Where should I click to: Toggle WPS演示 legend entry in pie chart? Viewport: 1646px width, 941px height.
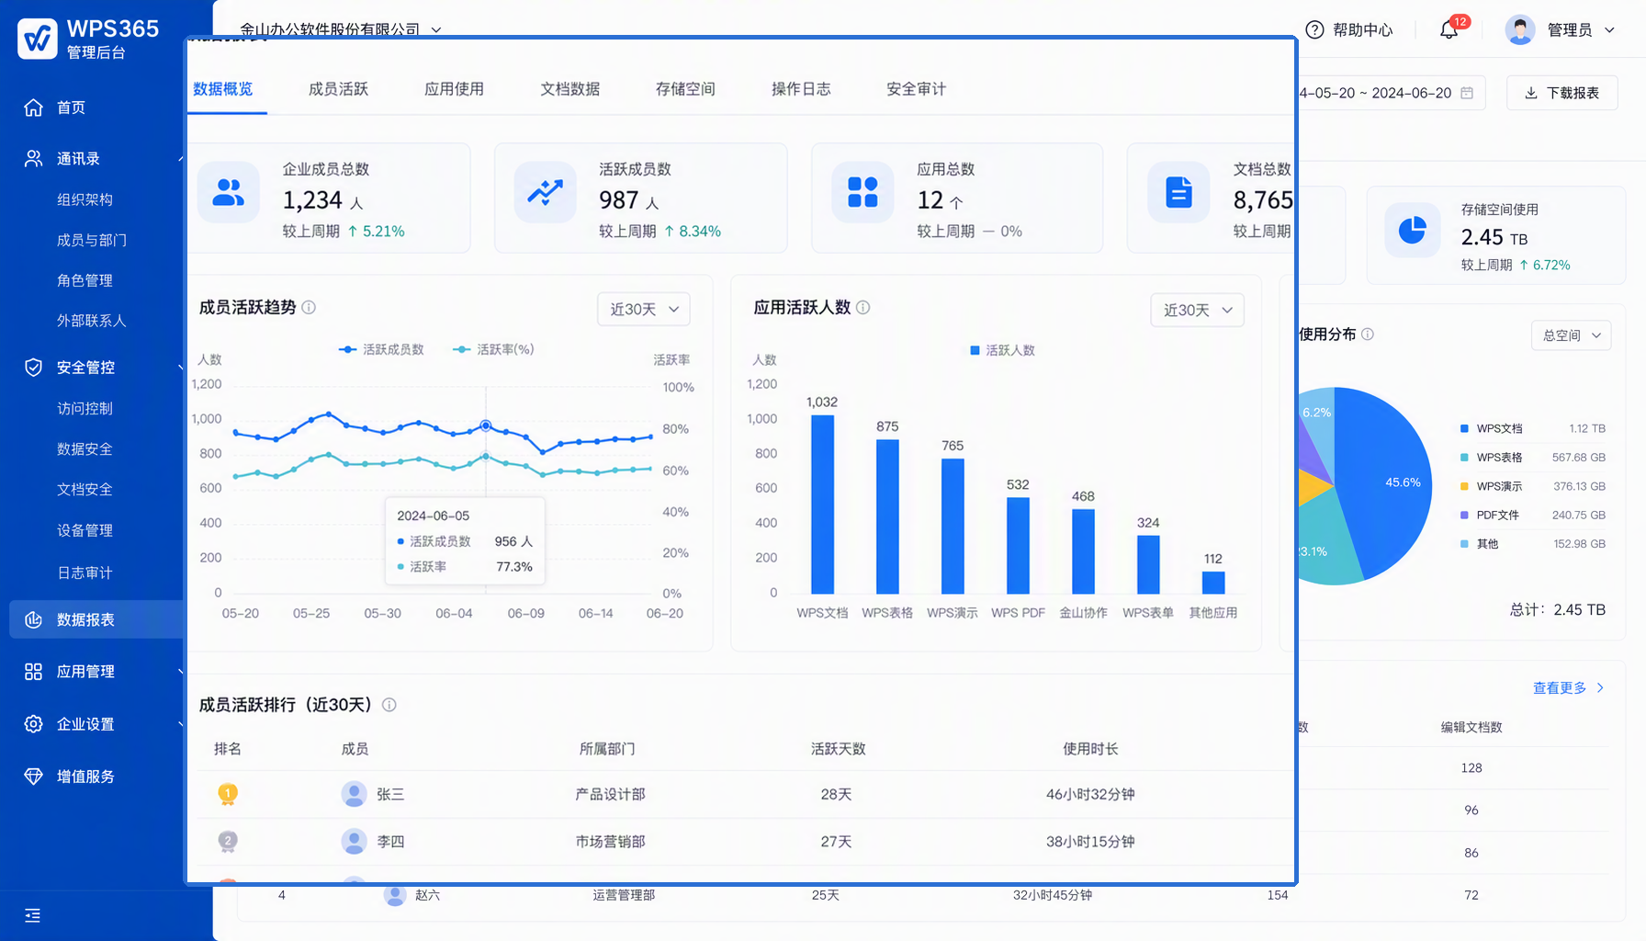pos(1492,486)
